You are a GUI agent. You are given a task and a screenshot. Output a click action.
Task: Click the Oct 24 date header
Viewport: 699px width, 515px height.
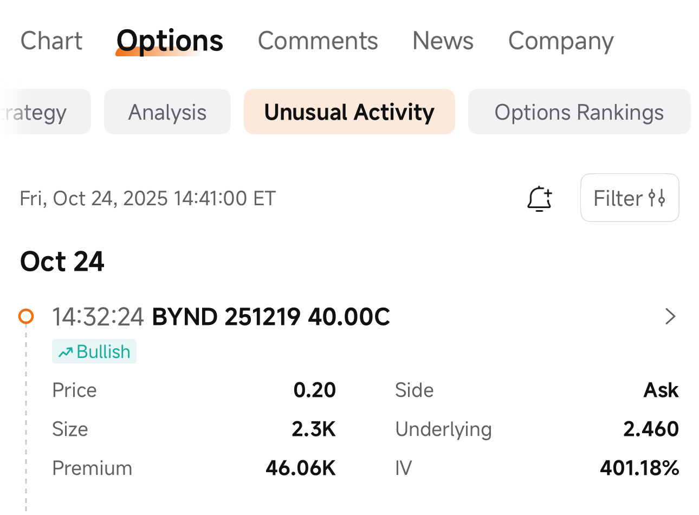point(62,262)
